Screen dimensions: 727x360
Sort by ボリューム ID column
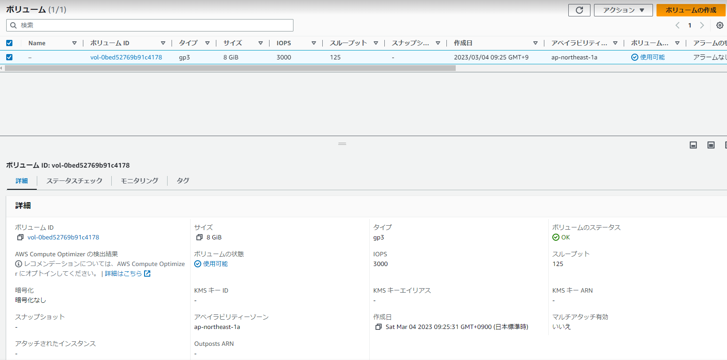[x=163, y=43]
